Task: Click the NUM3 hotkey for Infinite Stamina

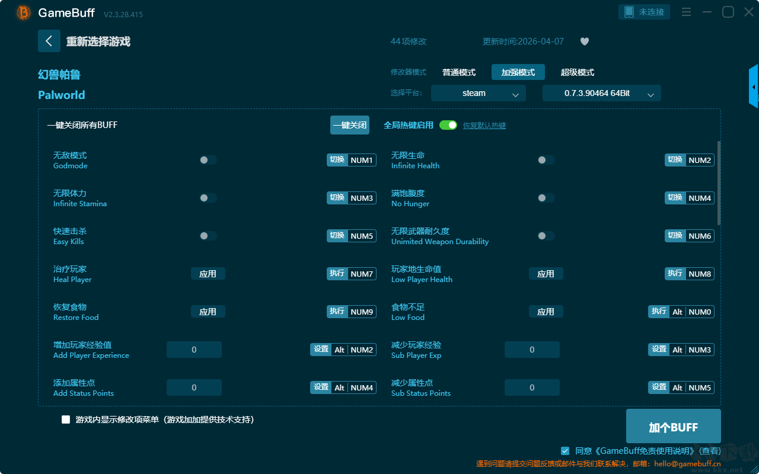Action: click(352, 198)
